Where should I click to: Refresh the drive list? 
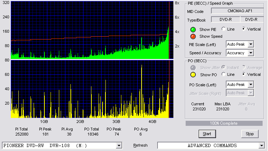click(x=141, y=145)
